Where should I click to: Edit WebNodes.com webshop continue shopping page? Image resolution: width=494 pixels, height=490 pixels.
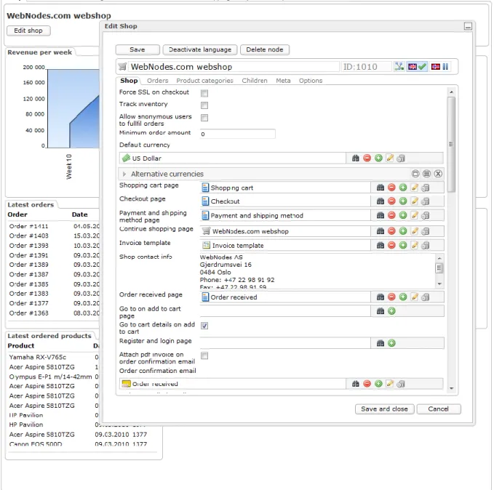pyautogui.click(x=414, y=231)
